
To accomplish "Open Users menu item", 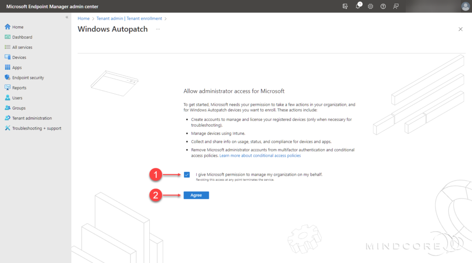I will [17, 98].
